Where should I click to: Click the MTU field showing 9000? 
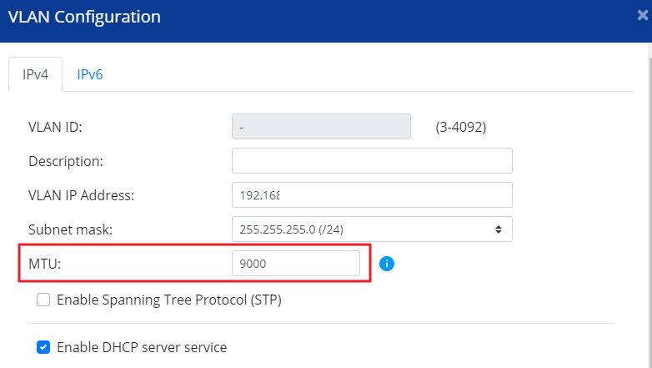[295, 264]
